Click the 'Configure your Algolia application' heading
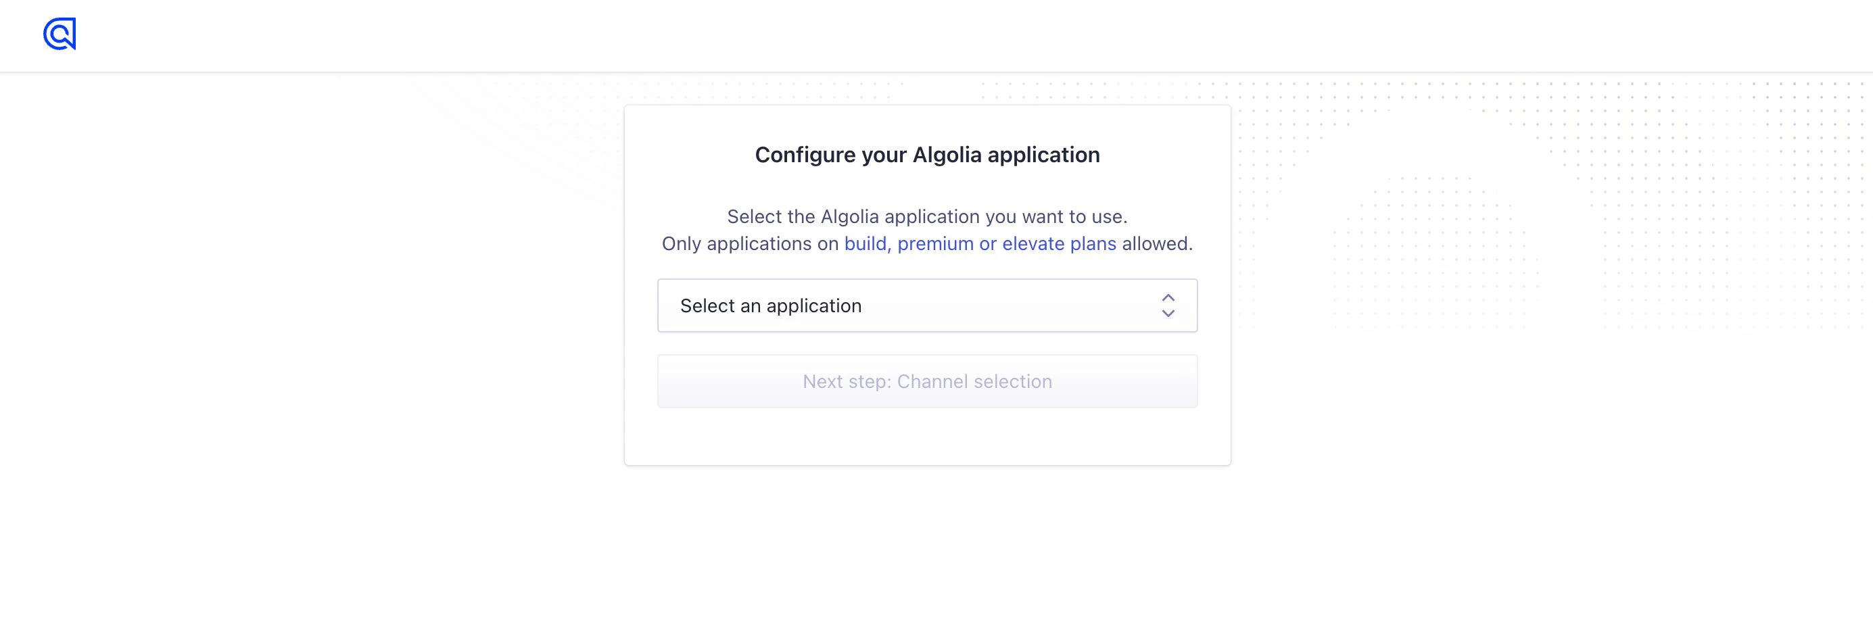The width and height of the screenshot is (1873, 638). pos(927,154)
